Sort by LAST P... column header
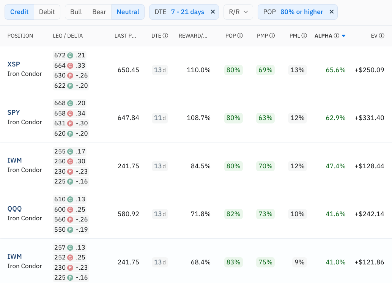 125,36
